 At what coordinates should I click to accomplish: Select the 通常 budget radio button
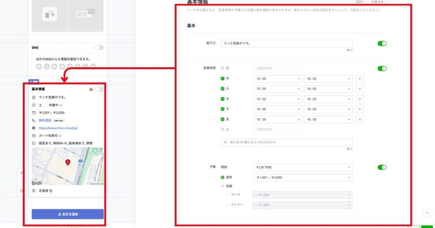coord(223,178)
